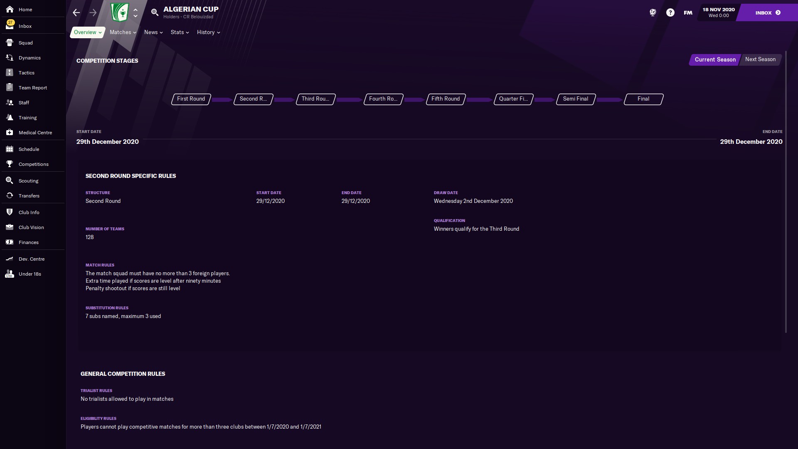Open the Competitions trophy icon
This screenshot has width=798, height=449.
(10, 164)
